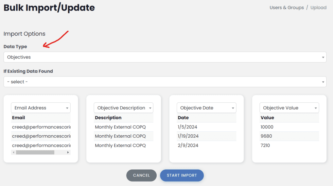Click the value cell 9680
This screenshot has height=186, width=333.
266,136
